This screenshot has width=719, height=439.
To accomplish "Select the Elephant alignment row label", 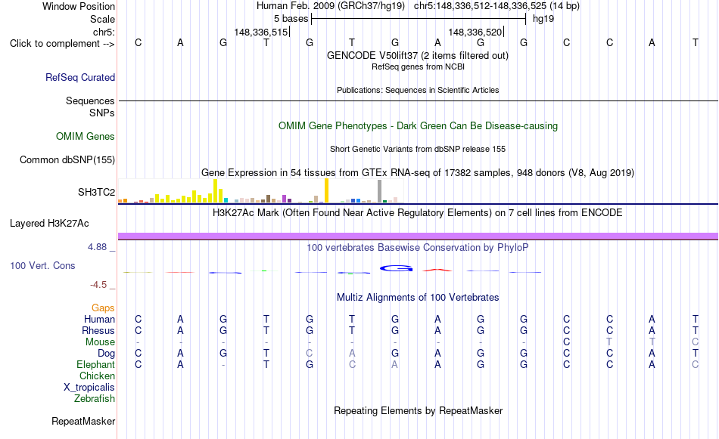I will click(95, 364).
